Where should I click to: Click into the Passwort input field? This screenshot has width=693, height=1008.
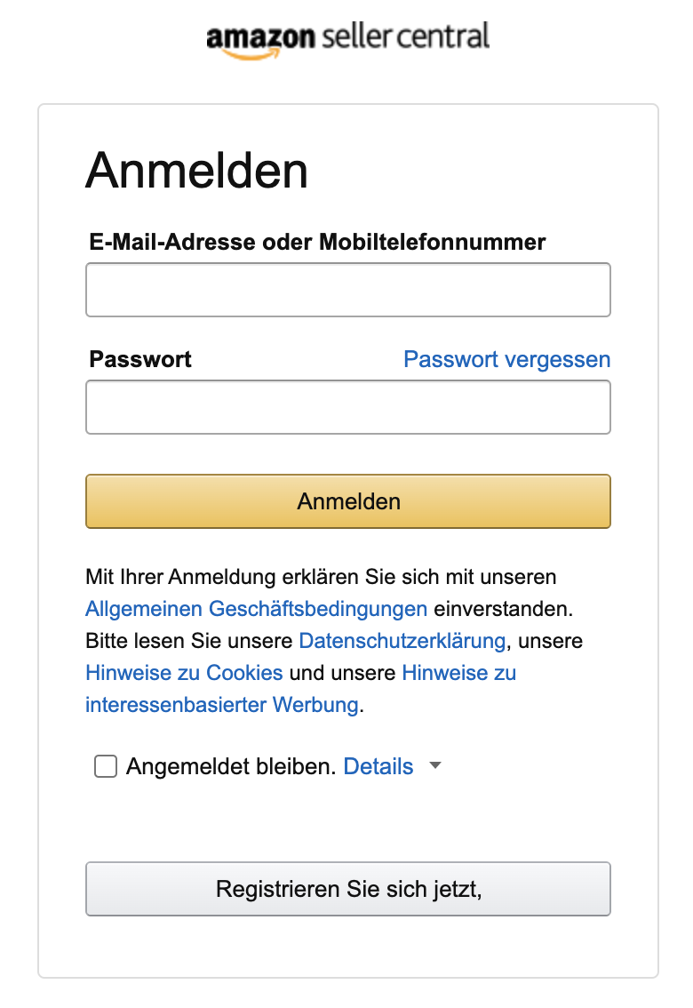point(347,407)
